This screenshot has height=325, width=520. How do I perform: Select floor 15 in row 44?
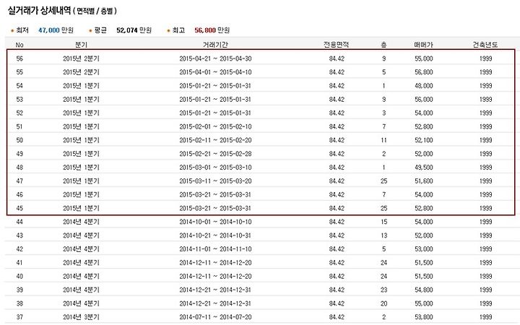[383, 222]
